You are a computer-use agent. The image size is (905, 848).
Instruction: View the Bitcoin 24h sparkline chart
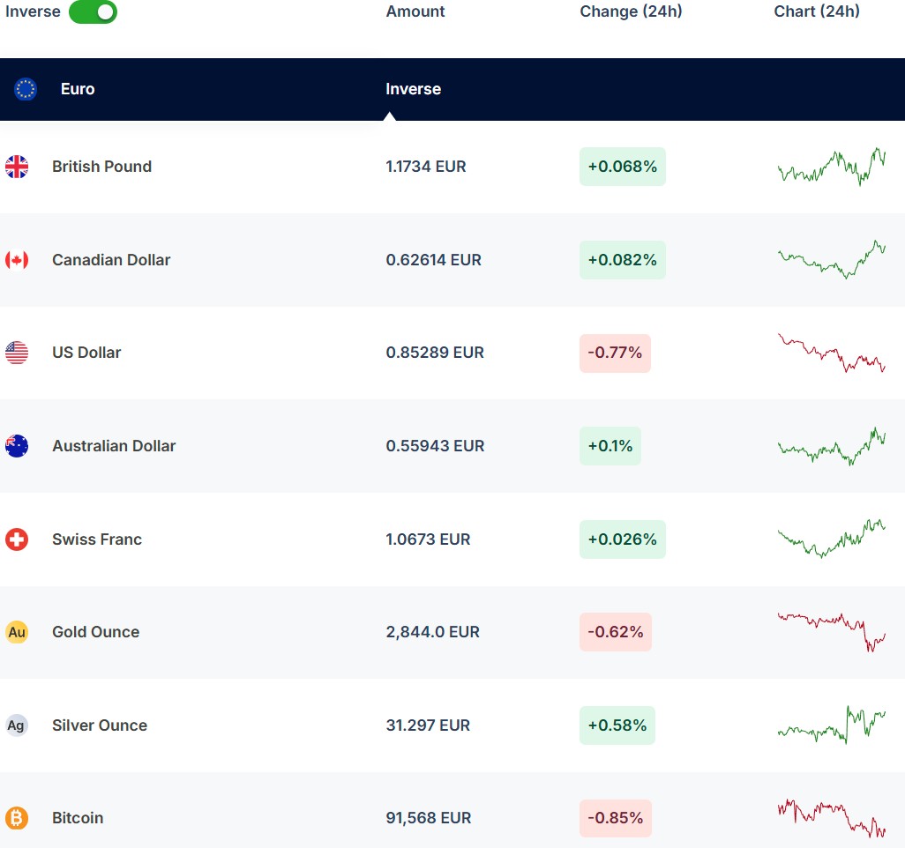(x=831, y=818)
